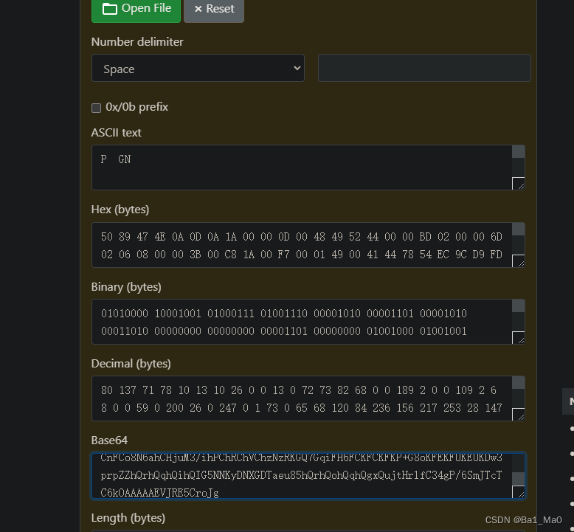574x532 pixels.
Task: Click the Binary box resize handle
Action: pyautogui.click(x=519, y=338)
